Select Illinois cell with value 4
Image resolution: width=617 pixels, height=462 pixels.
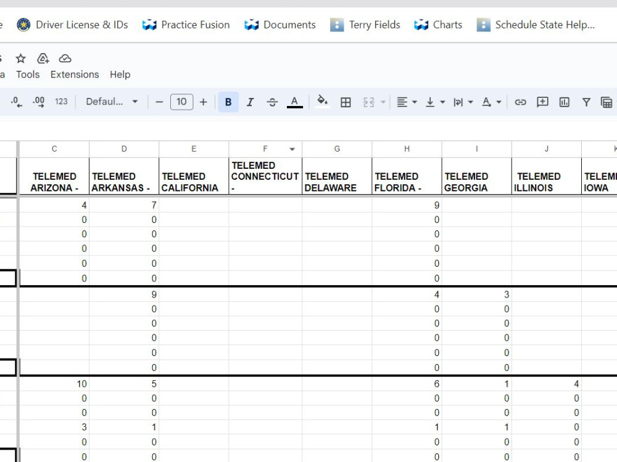(x=547, y=384)
